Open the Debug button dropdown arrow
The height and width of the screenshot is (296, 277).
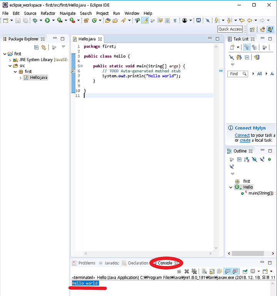41,20
